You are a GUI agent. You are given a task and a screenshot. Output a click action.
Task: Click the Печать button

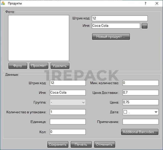click(x=81, y=144)
